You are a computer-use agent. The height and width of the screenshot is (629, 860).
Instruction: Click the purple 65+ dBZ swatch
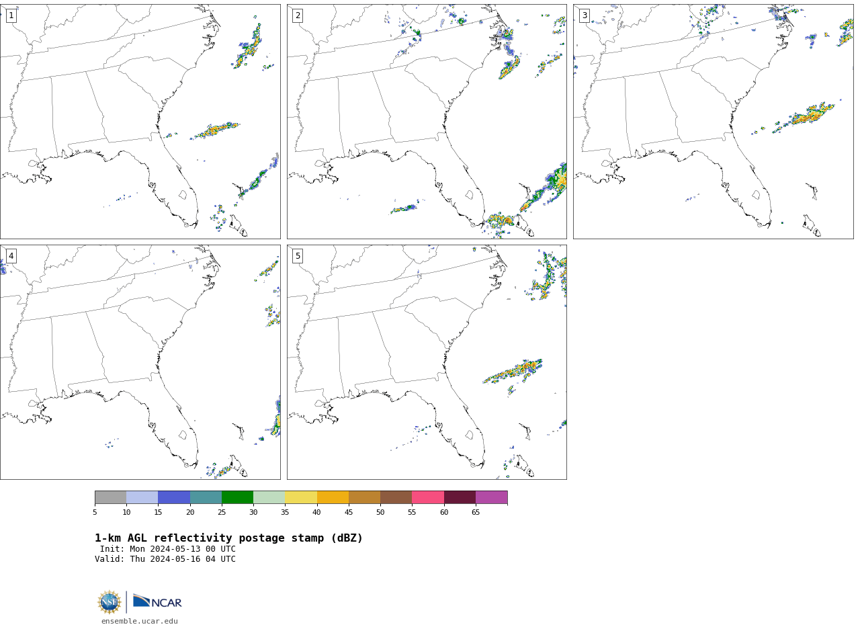[492, 497]
